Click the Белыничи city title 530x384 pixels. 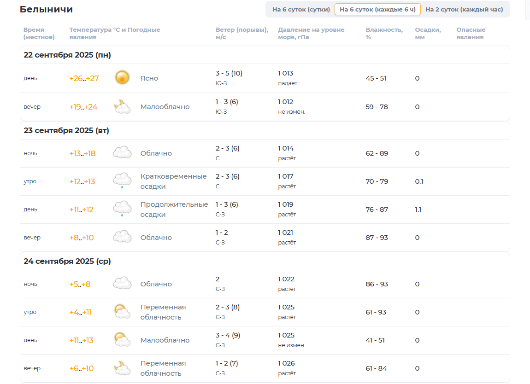pos(46,9)
